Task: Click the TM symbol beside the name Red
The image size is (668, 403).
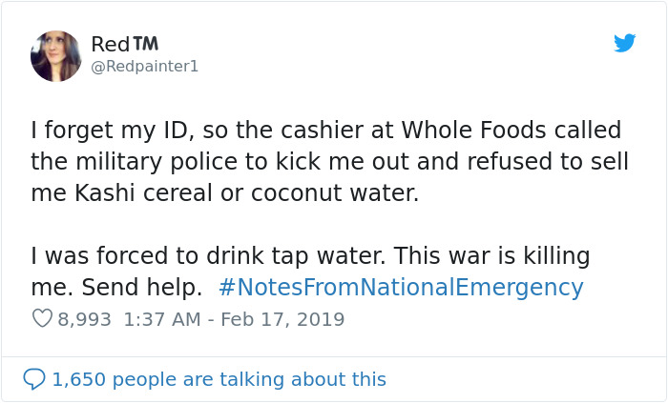Action: point(146,44)
